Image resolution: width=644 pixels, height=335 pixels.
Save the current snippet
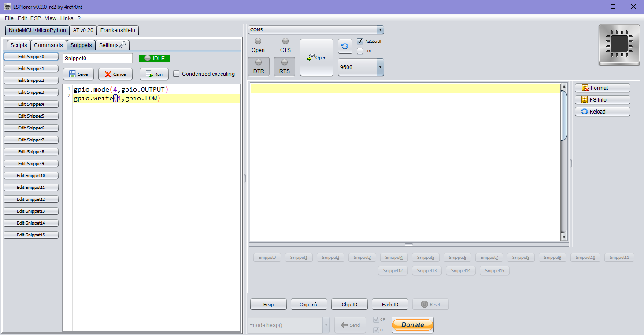78,74
